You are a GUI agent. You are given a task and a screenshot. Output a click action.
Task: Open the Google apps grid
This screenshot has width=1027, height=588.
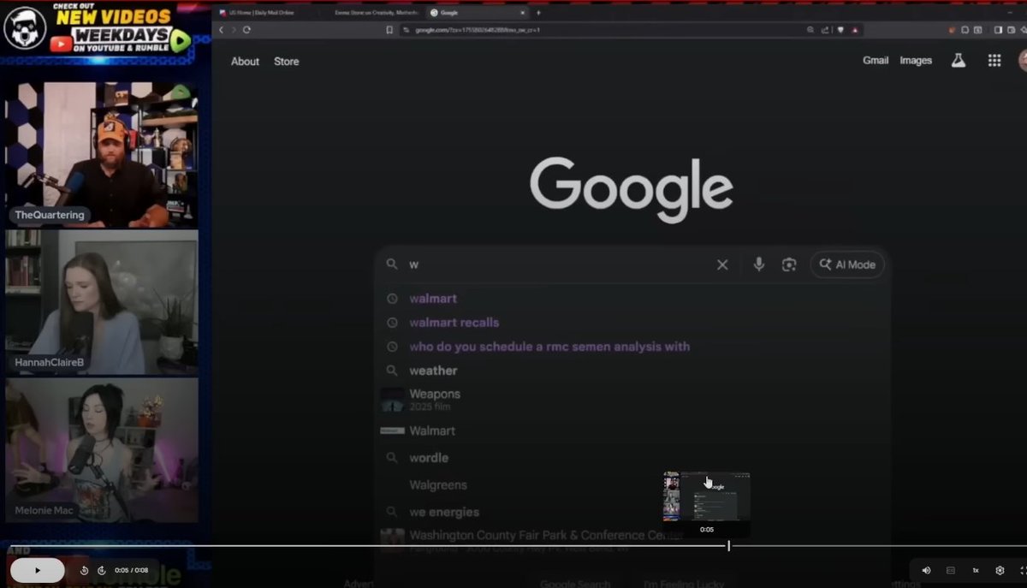pyautogui.click(x=994, y=61)
